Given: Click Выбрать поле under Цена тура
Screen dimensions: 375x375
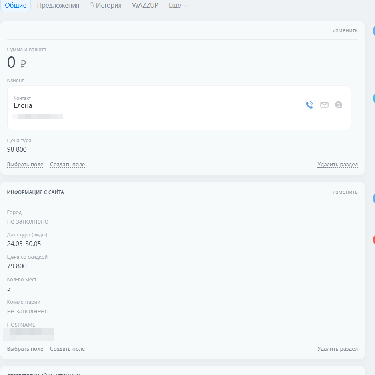Looking at the screenshot, I should 25,165.
